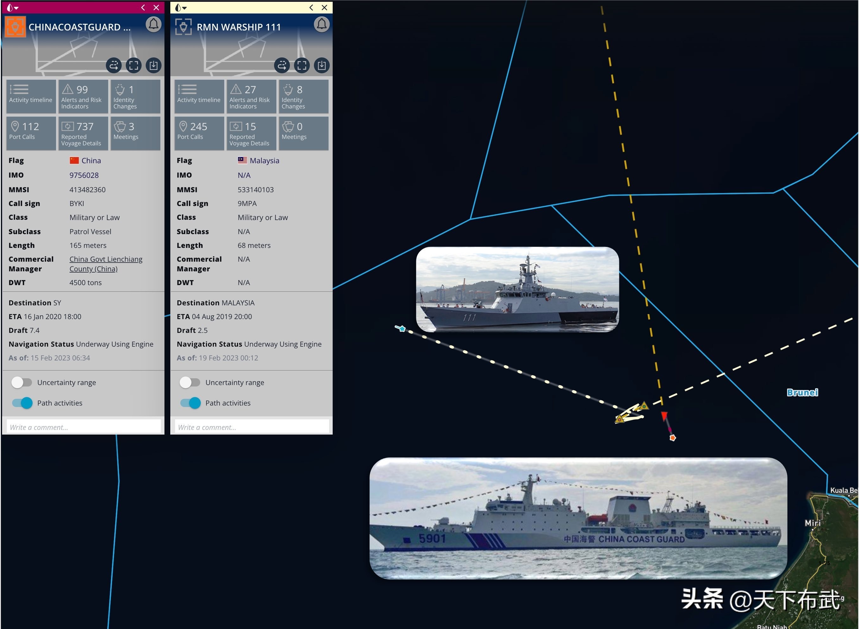Click the focus-on-map icon on CHINACOASTGUARD panel
859x629 pixels.
[x=134, y=65]
